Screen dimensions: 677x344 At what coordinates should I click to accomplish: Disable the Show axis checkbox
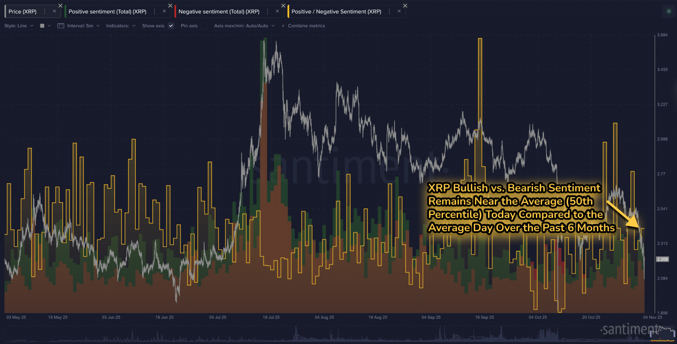tap(171, 26)
